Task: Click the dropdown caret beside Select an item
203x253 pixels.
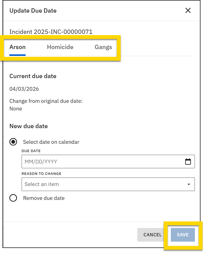Action: 189,184
